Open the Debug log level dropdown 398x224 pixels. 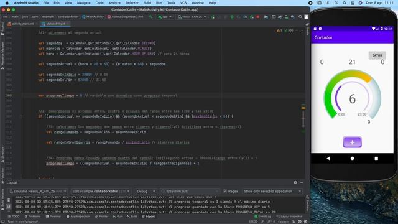[146, 191]
